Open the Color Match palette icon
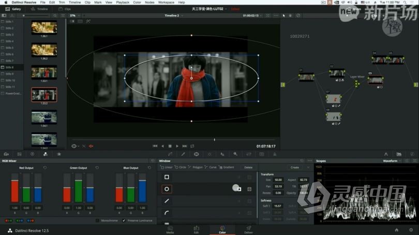 (19, 154)
